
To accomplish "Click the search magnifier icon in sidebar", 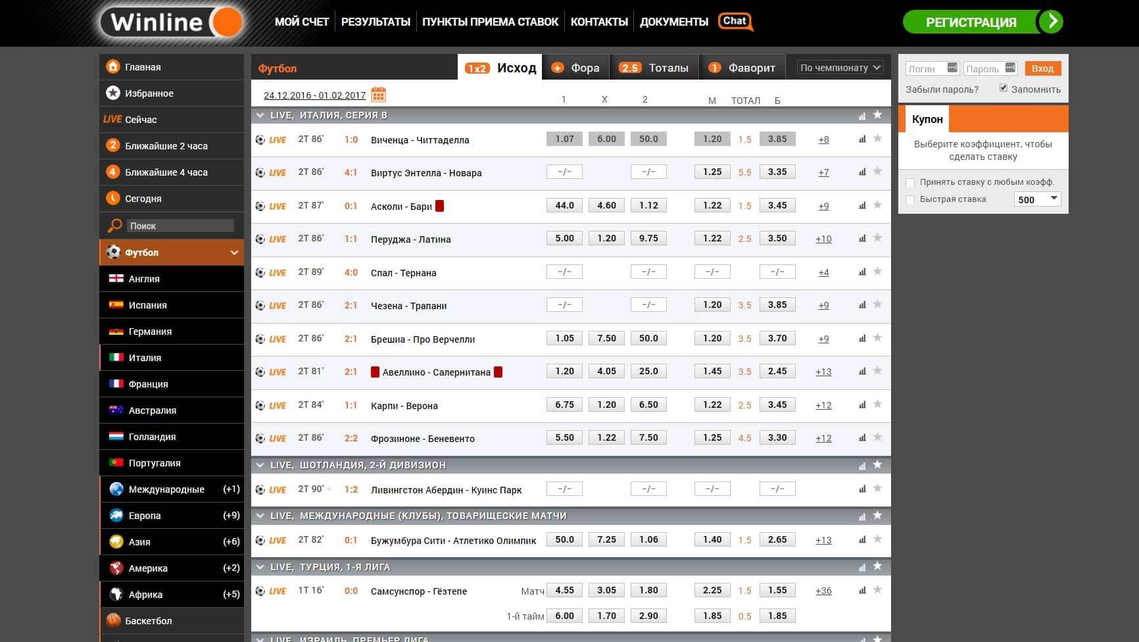I will point(114,226).
